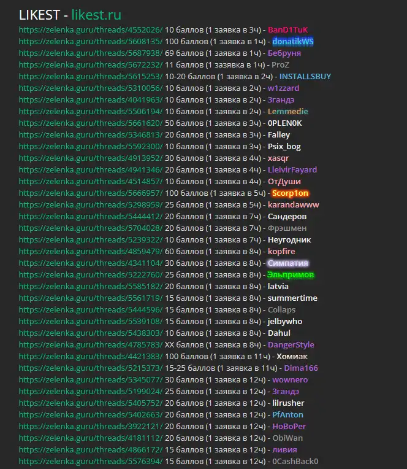This screenshot has width=407, height=469.
Task: Click the Неугодник username
Action: [x=289, y=240]
